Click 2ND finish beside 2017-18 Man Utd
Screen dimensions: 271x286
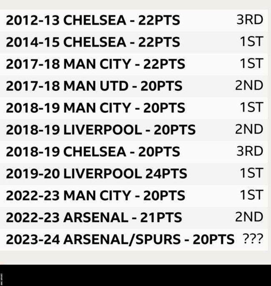[x=249, y=85]
